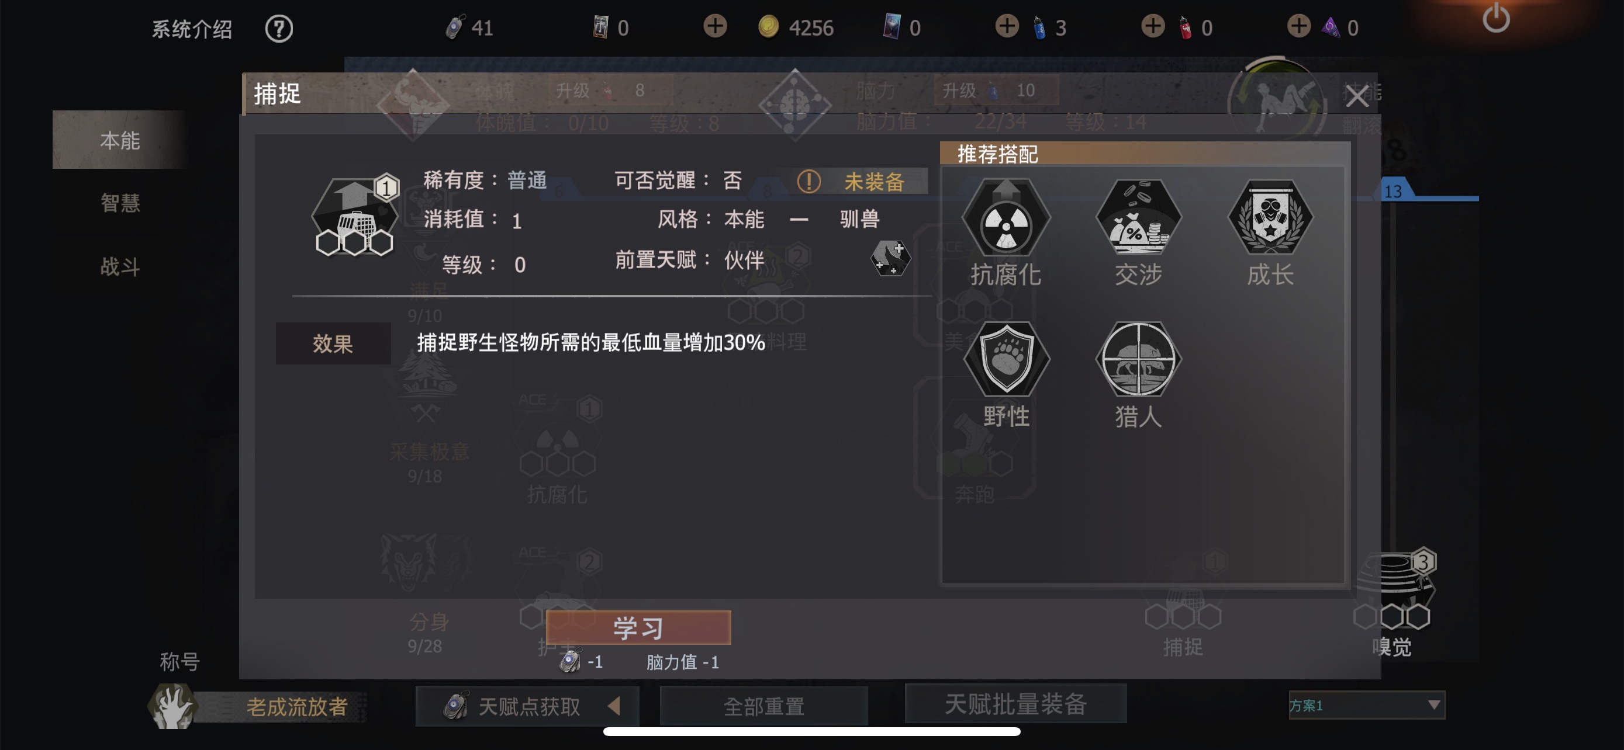Expand the 天赋点获取 arrow
1624x750 pixels.
614,705
